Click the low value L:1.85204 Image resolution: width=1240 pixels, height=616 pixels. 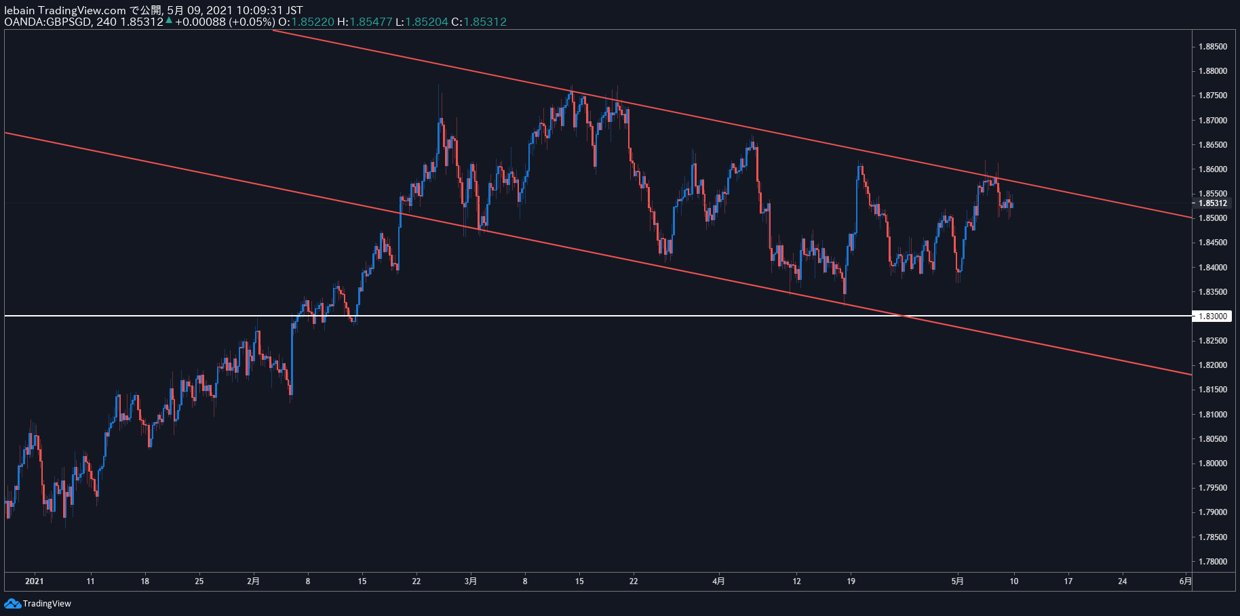pyautogui.click(x=422, y=22)
